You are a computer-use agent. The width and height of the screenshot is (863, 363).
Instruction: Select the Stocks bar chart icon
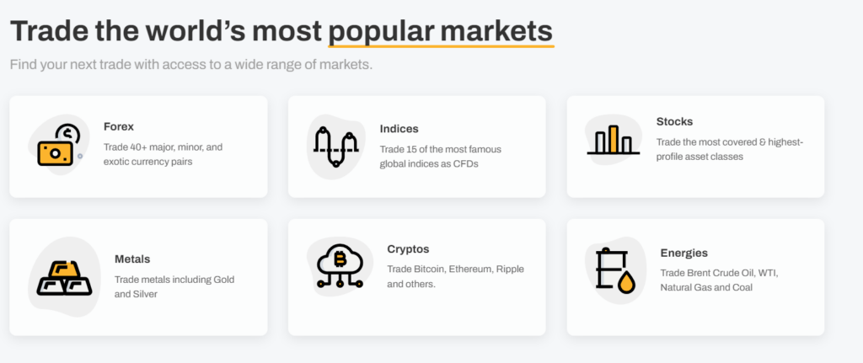pyautogui.click(x=614, y=141)
